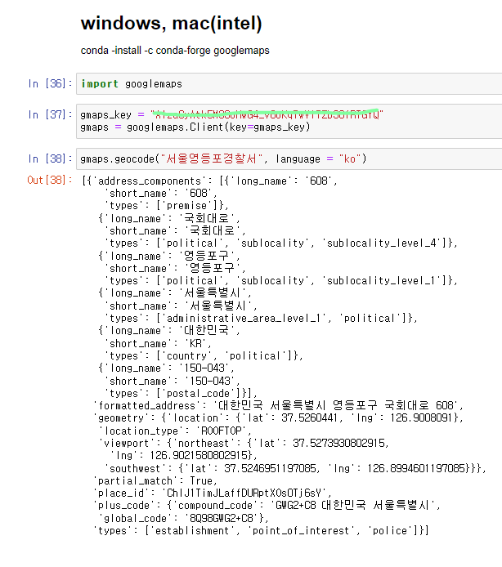Click the 'googlemaps.Client(key=gmaps_key)' line
Screen dimensions: 502x567
[x=195, y=127]
